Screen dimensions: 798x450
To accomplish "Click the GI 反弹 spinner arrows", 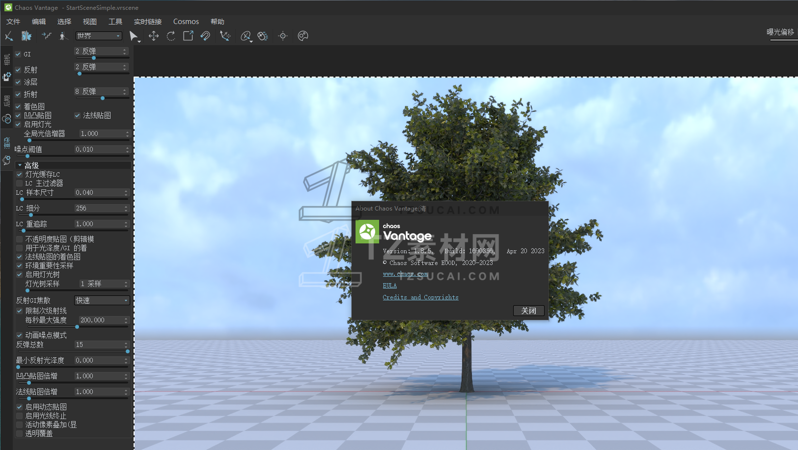I will [125, 51].
